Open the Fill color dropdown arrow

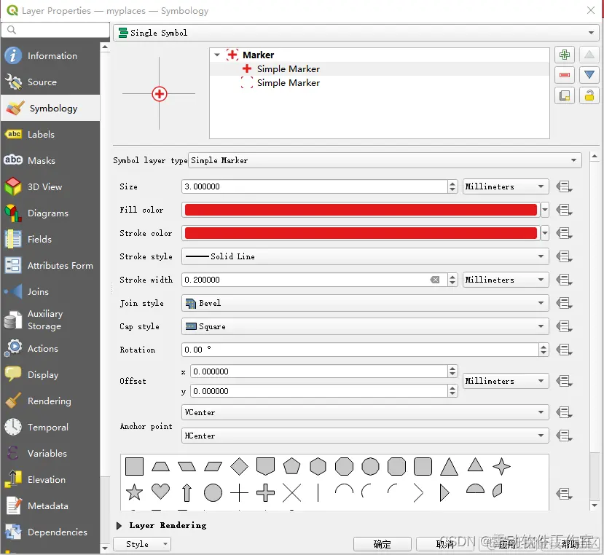[x=545, y=210]
